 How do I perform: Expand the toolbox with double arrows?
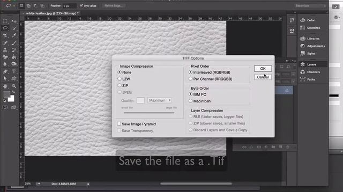(2, 12)
